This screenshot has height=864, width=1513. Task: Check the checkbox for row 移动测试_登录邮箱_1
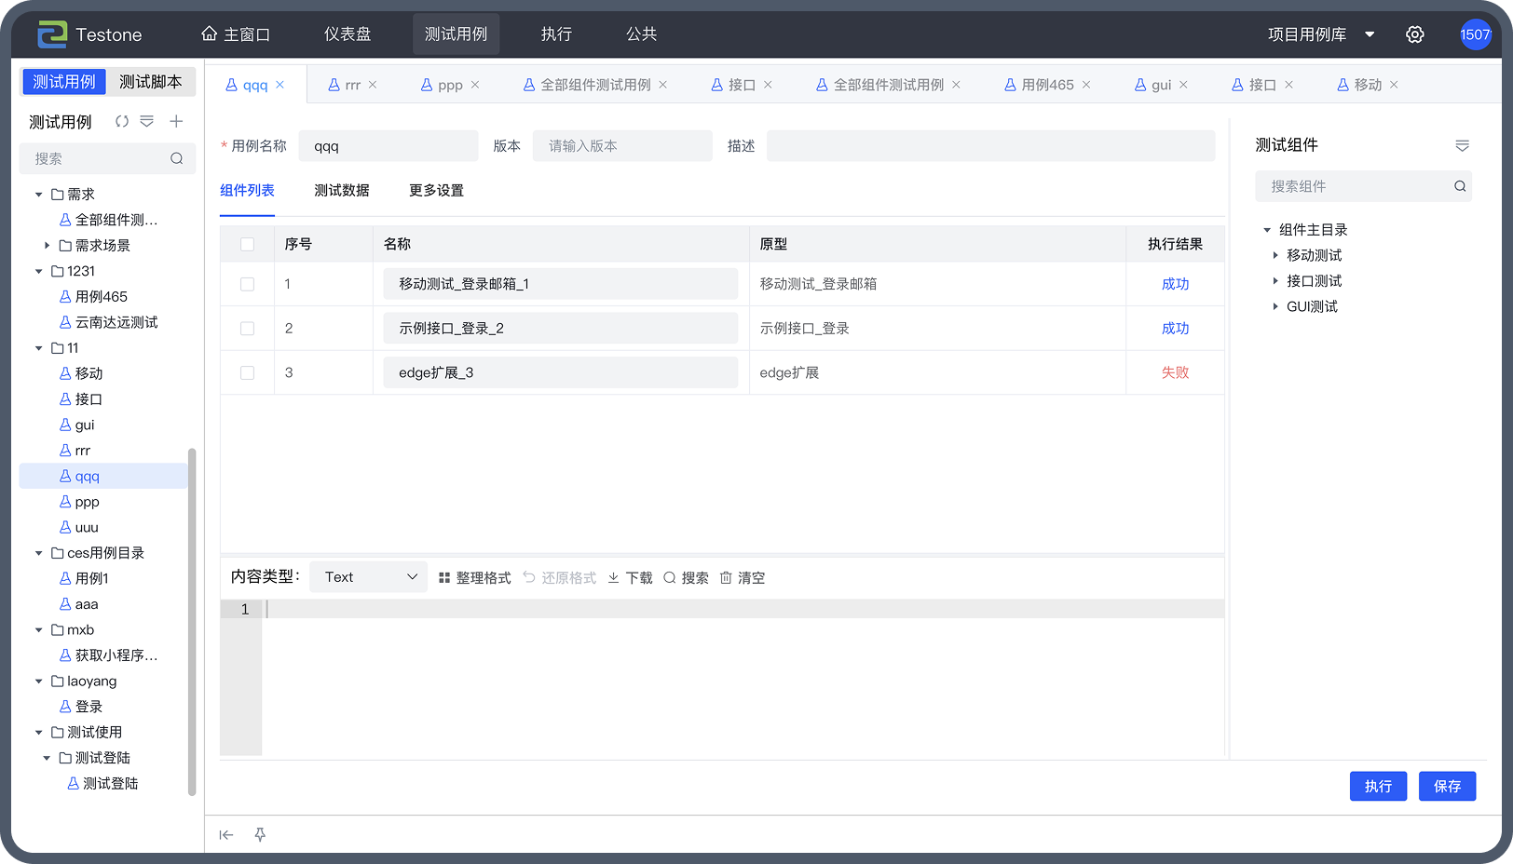[x=247, y=284]
